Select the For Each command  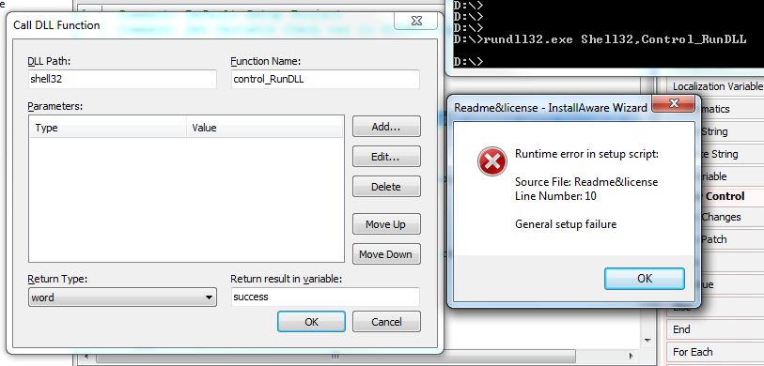click(x=715, y=352)
